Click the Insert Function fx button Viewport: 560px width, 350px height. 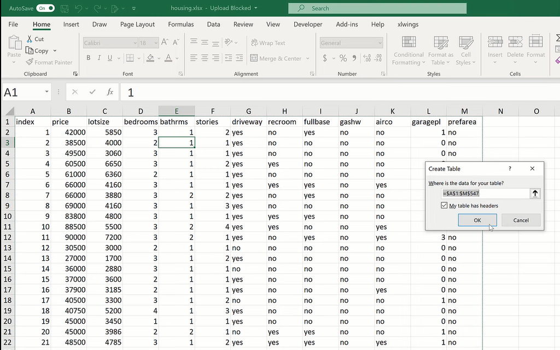click(110, 92)
